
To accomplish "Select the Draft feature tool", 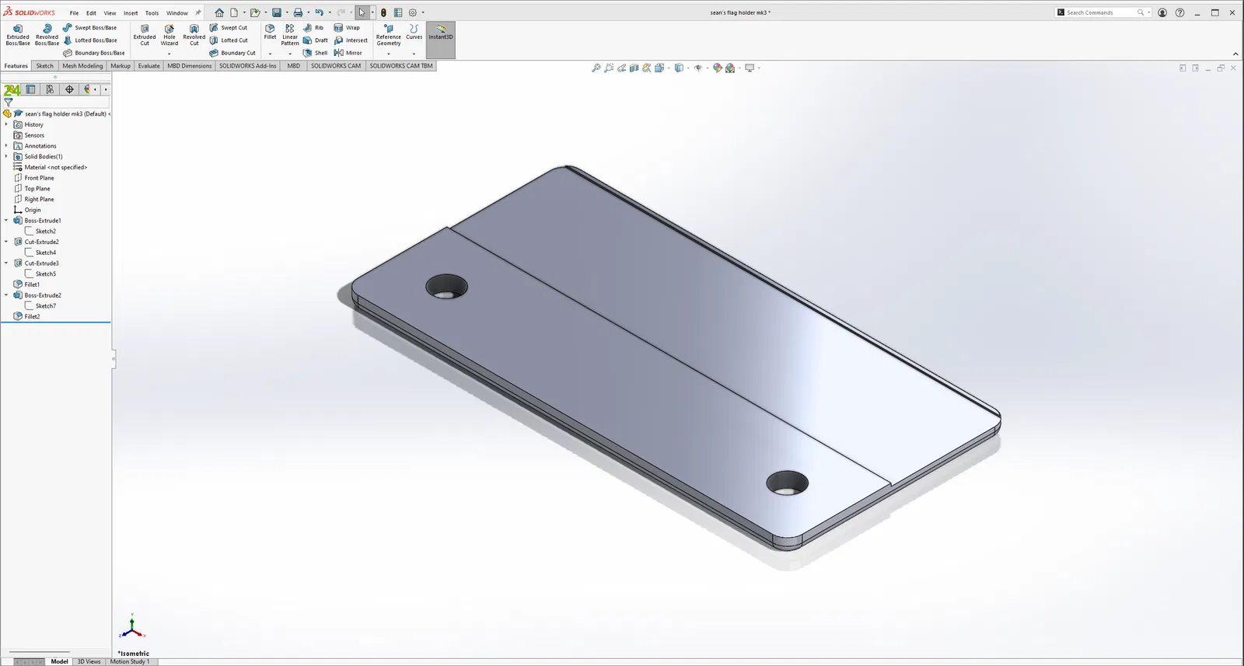I will pos(316,40).
